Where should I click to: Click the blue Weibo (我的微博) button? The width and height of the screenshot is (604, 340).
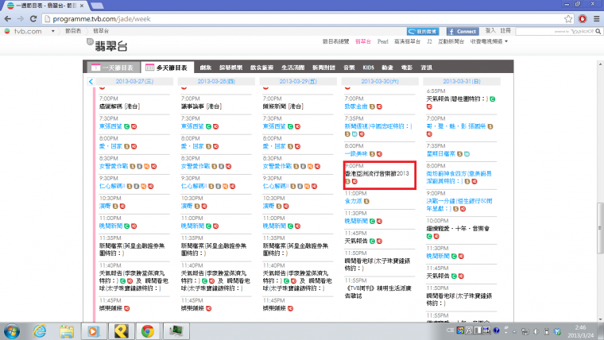coord(423,32)
